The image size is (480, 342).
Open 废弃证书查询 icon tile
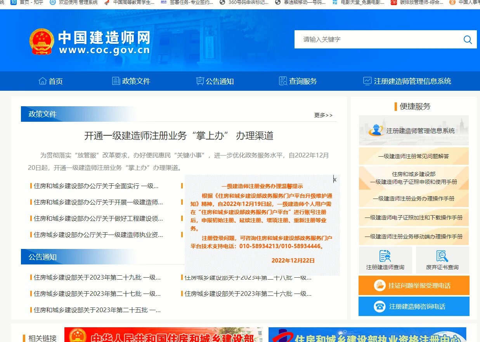[442, 260]
